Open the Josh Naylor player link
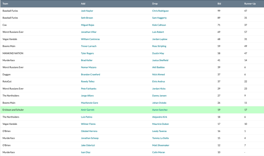The height and width of the screenshot is (156, 264). [x=87, y=11]
